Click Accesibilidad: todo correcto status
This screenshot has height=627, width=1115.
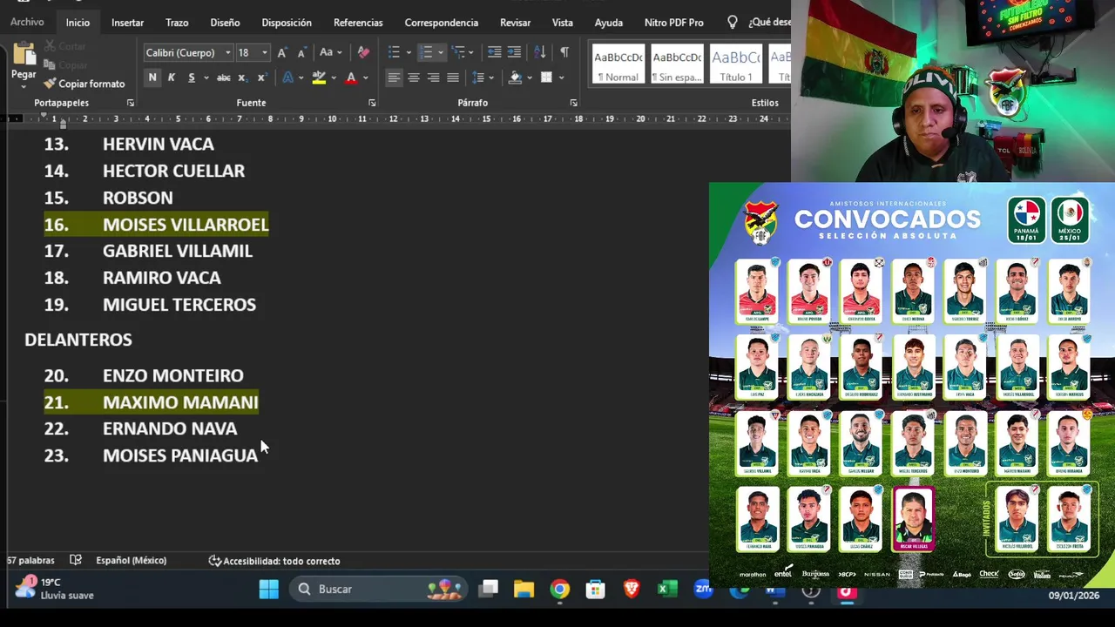(x=274, y=561)
